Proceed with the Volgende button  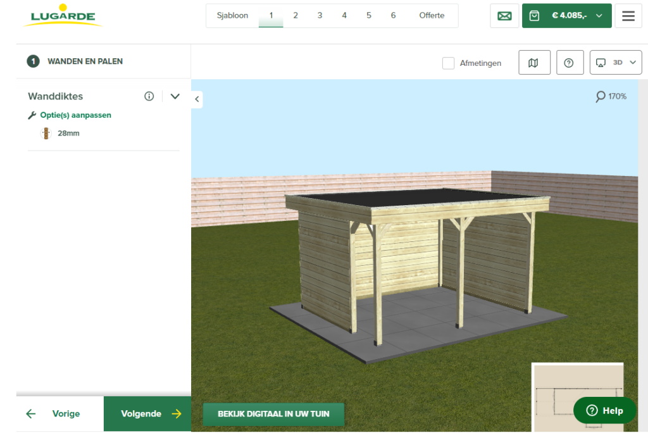[147, 413]
